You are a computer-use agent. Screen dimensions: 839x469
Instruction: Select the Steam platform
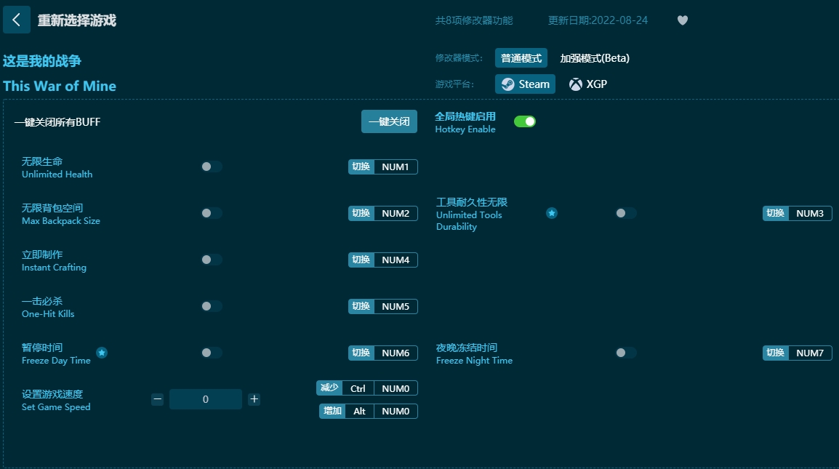click(525, 84)
